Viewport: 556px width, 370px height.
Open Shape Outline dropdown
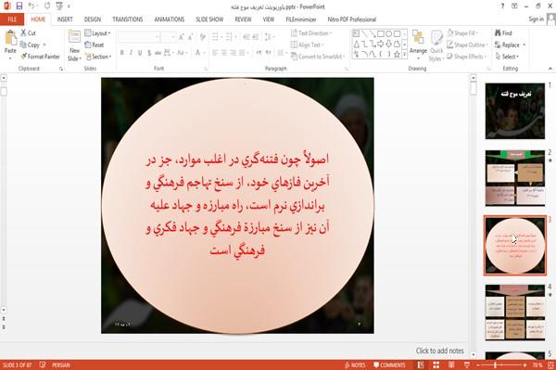(467, 45)
